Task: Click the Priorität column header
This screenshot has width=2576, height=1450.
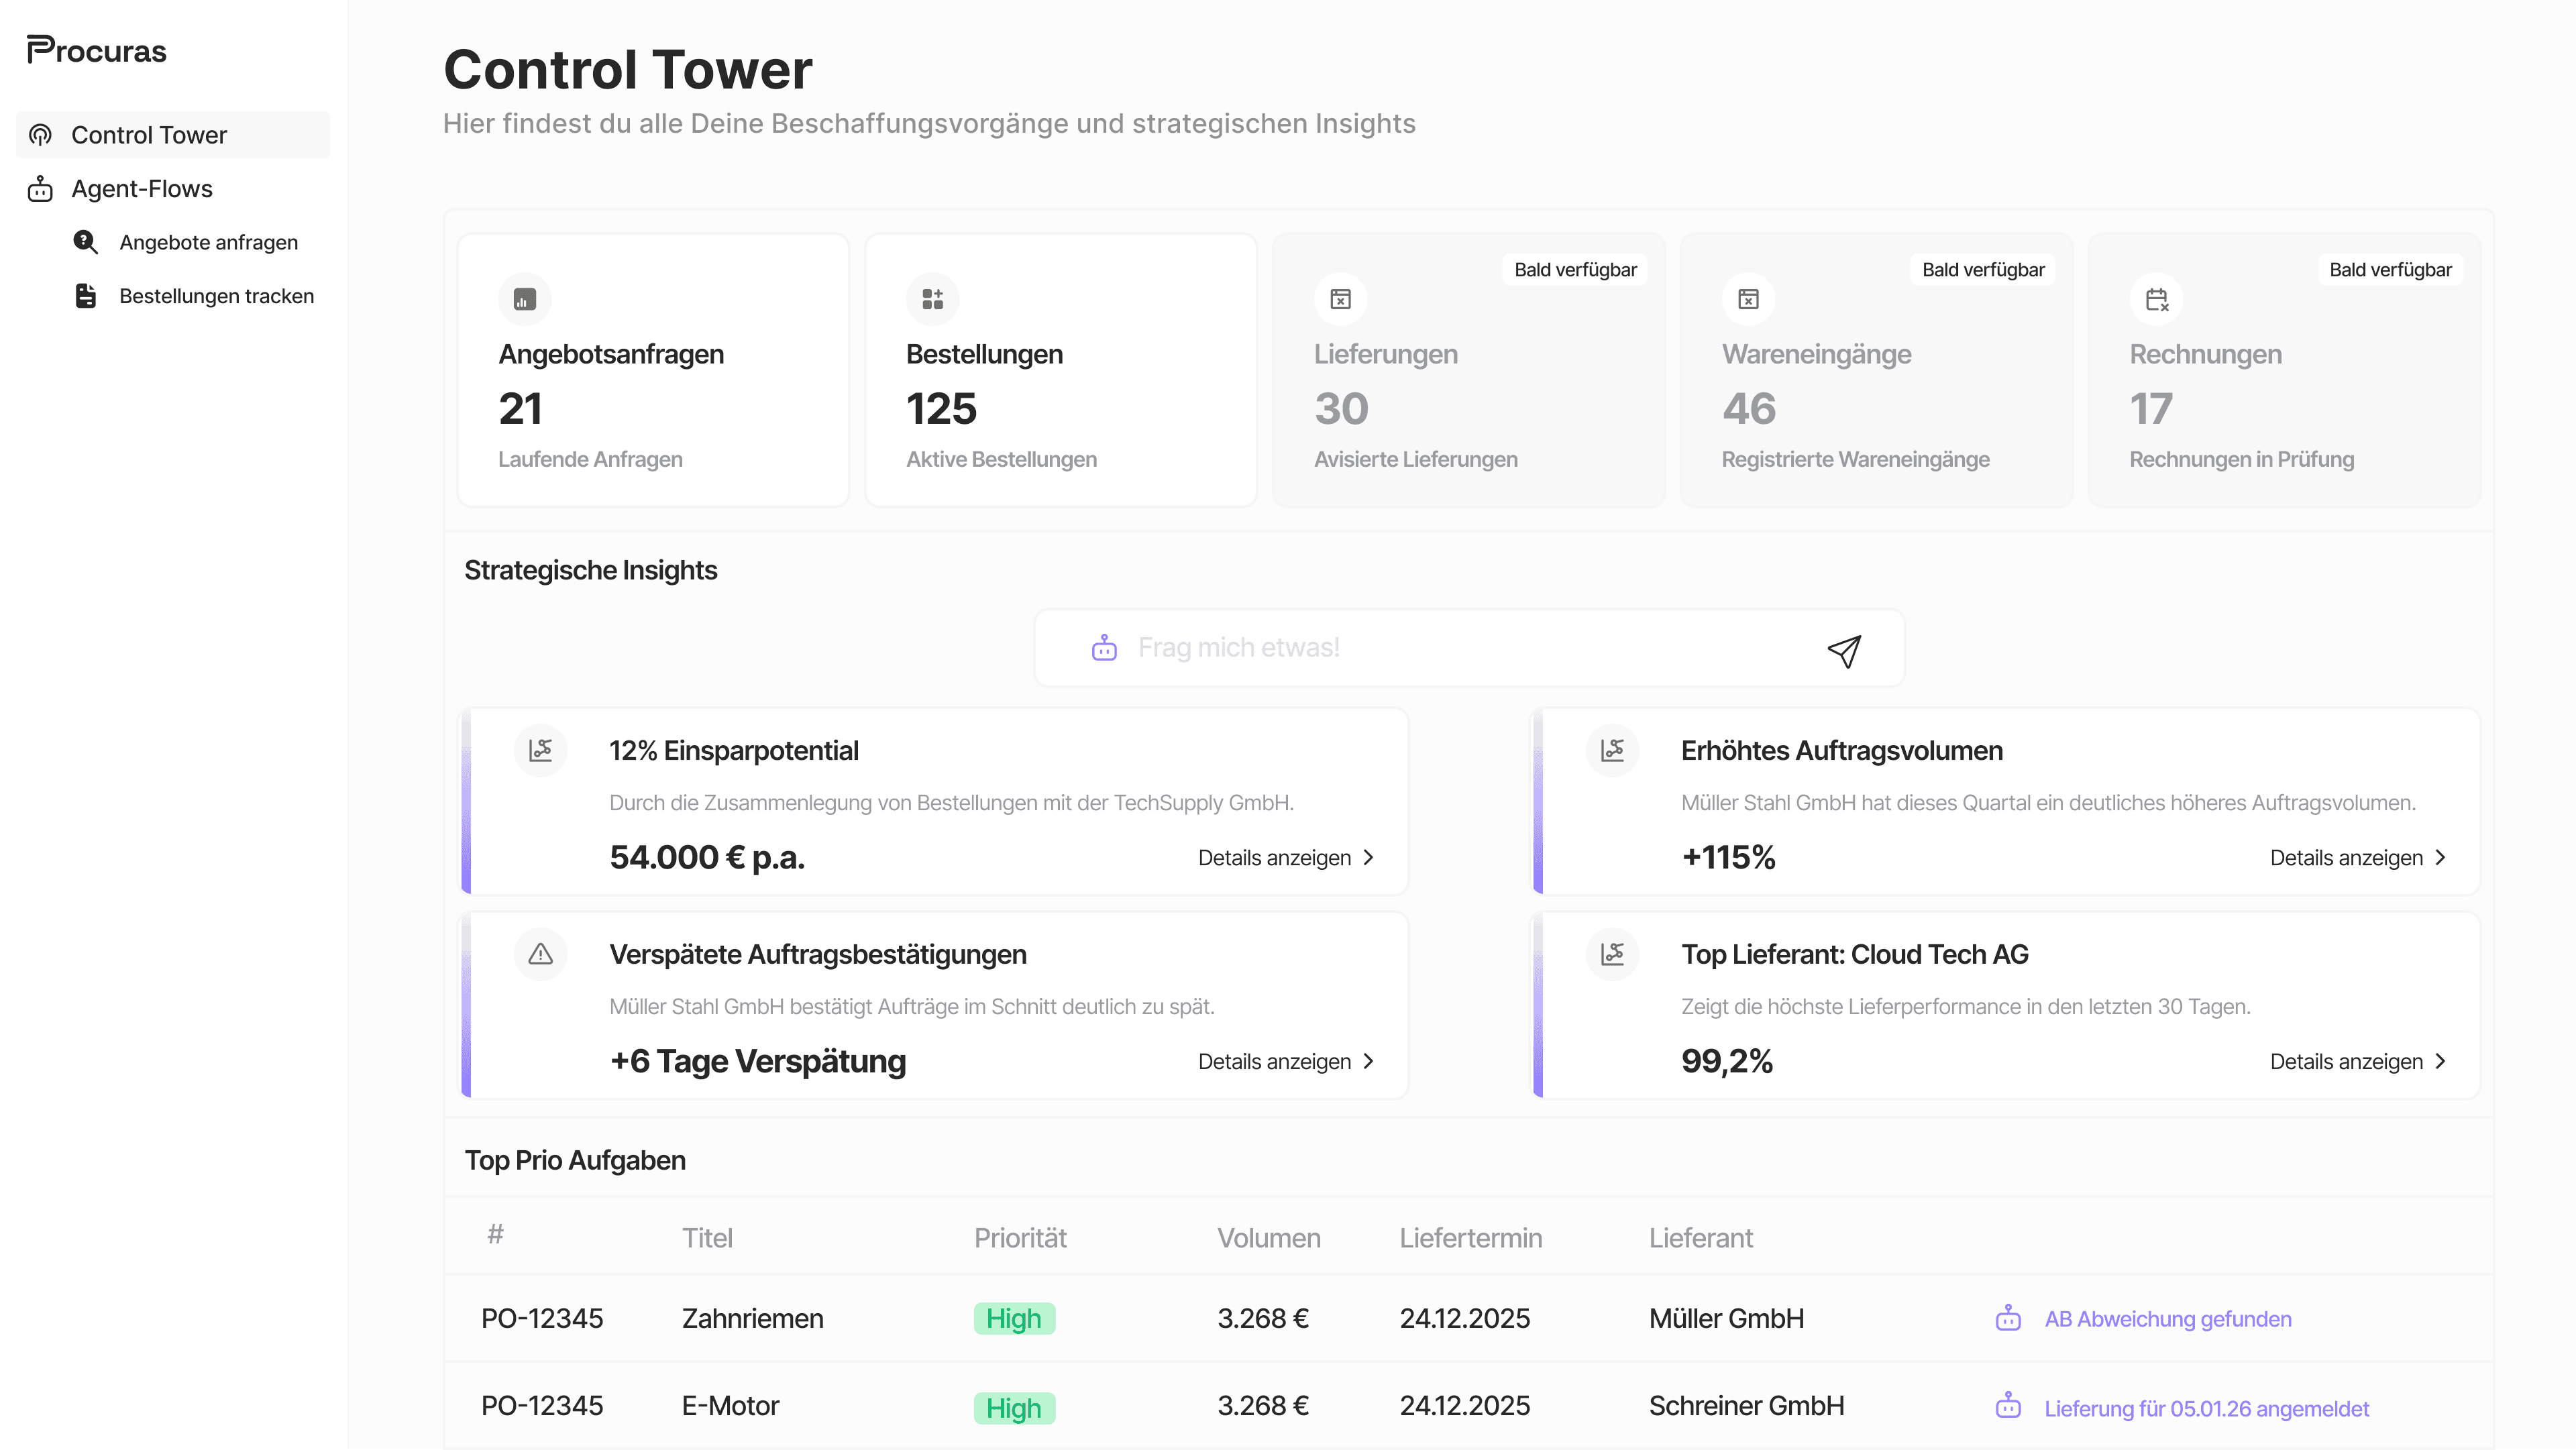Action: pos(1019,1238)
